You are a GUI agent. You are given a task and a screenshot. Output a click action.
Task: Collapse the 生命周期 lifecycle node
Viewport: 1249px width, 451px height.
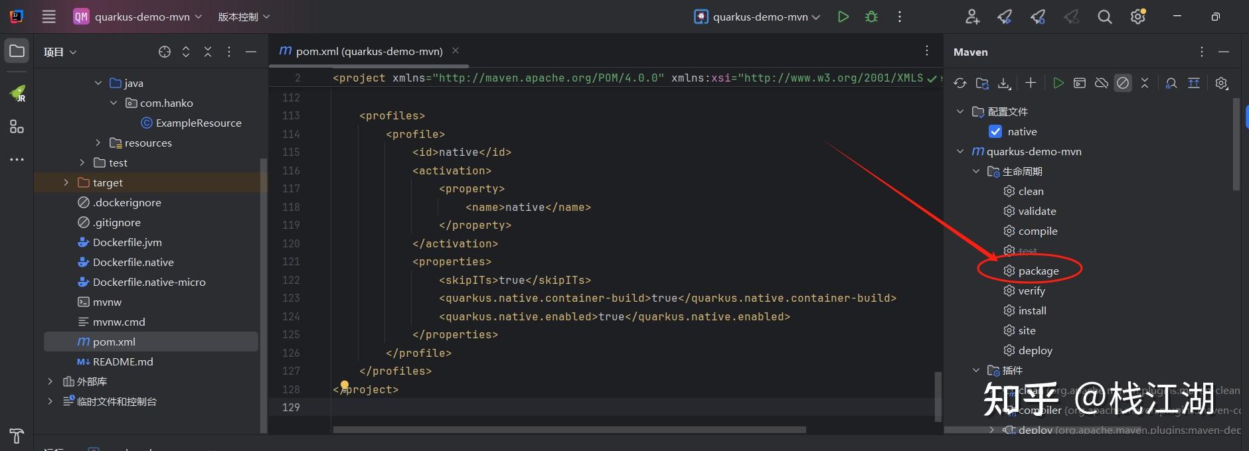point(975,171)
